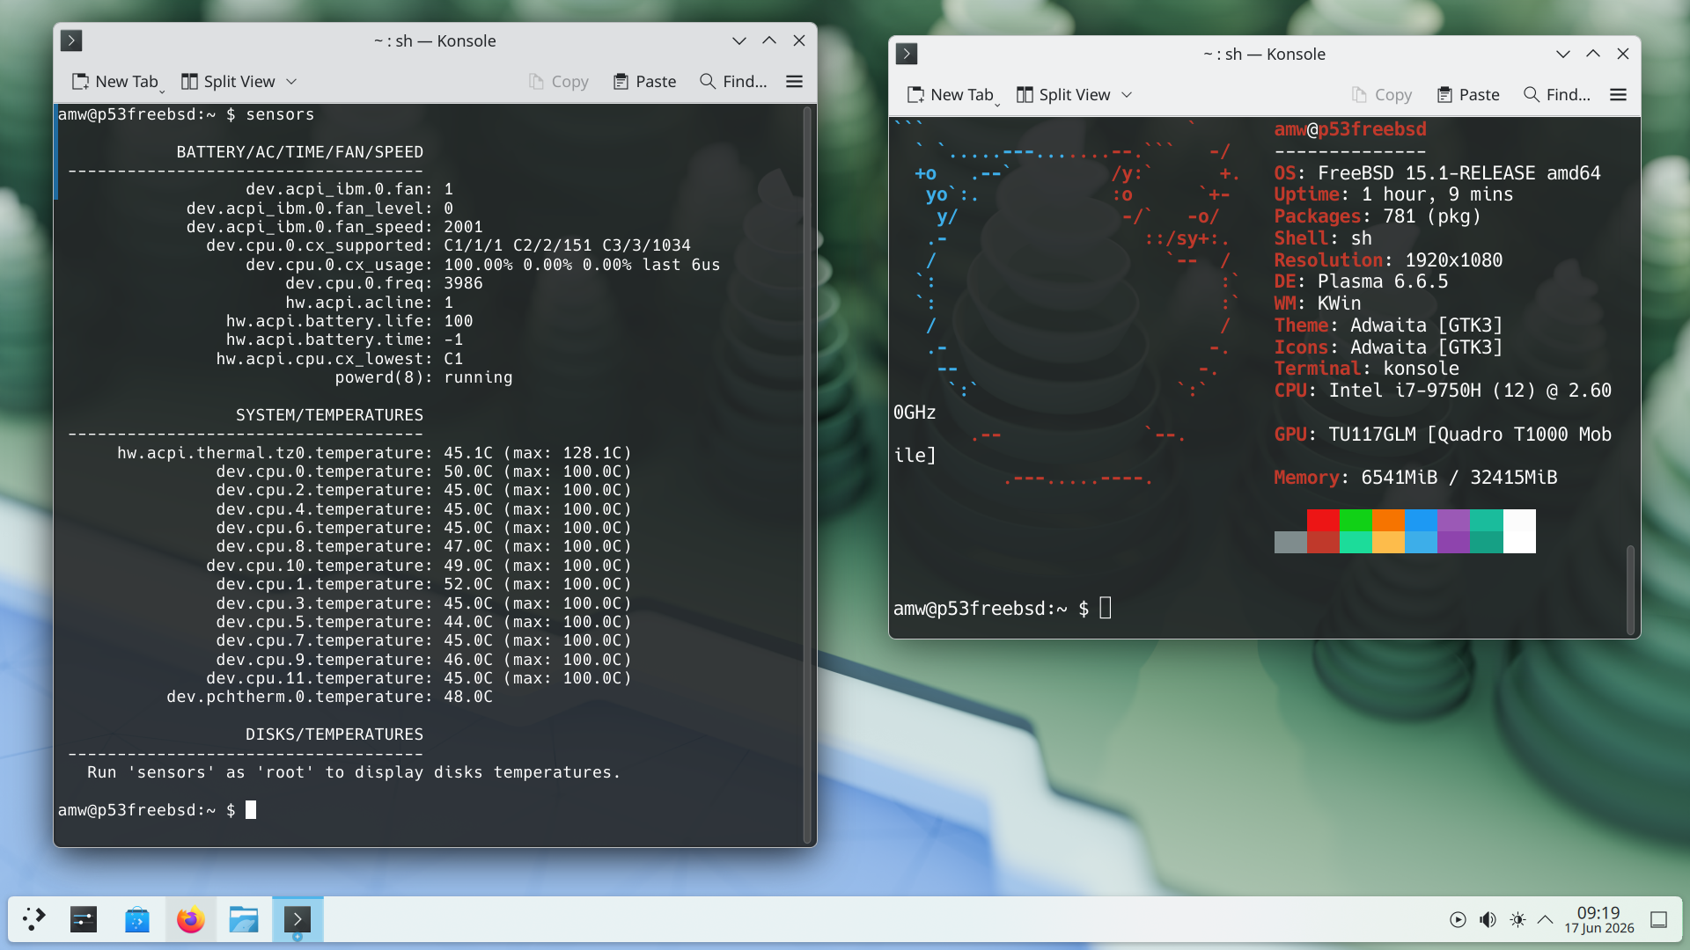Click Copy in right Konsole toolbar
Screen dimensions: 1690x950
[1382, 94]
